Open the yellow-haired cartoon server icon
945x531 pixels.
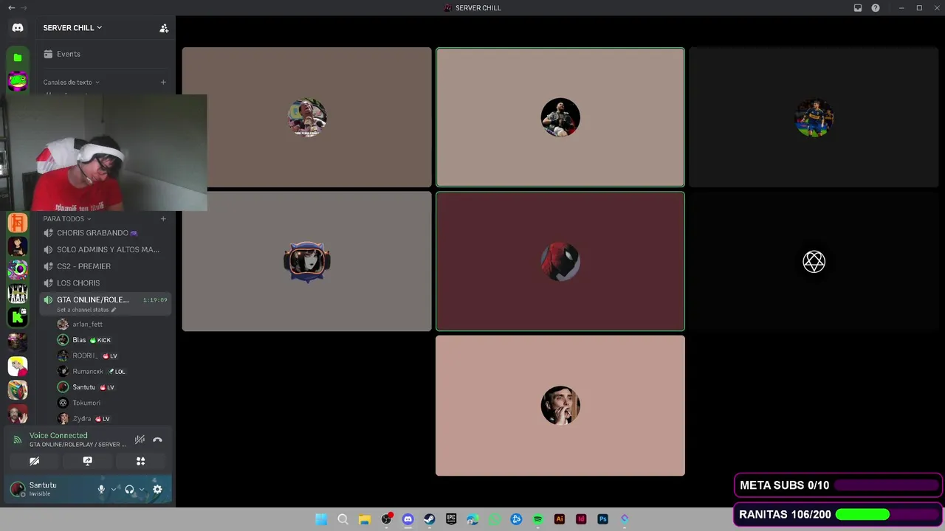point(18,365)
